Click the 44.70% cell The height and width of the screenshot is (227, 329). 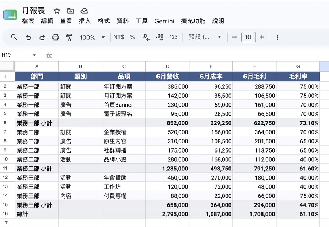298,205
